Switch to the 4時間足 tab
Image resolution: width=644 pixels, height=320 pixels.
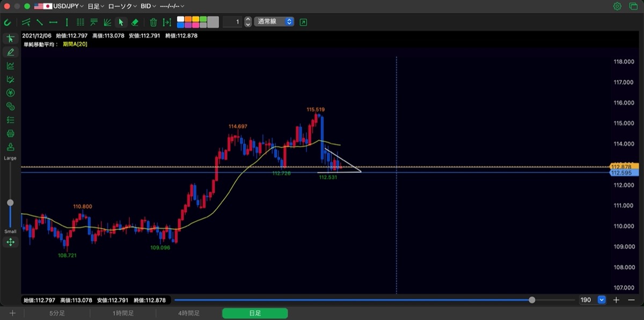pos(189,313)
